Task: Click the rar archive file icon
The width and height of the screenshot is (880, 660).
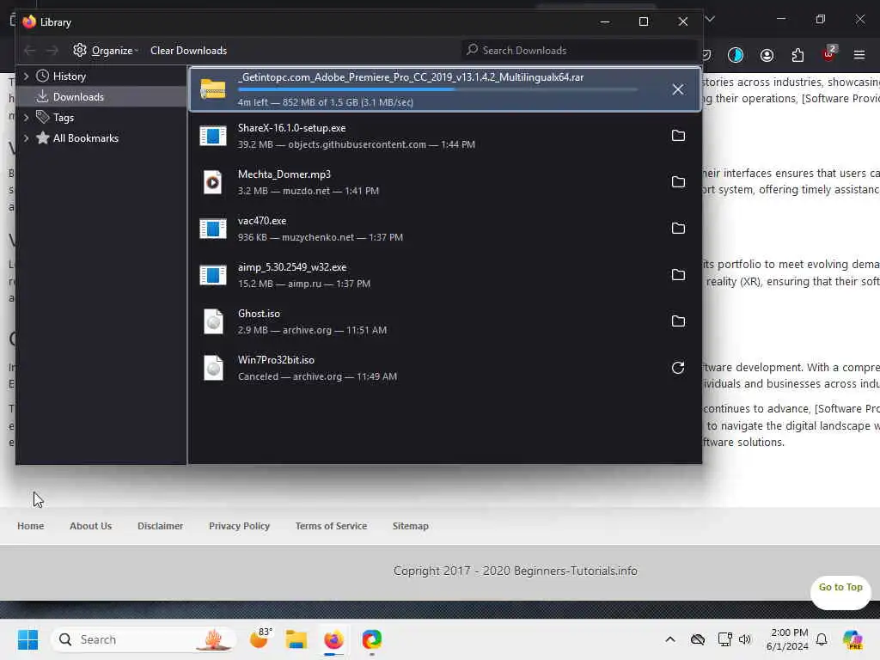Action: (x=213, y=89)
